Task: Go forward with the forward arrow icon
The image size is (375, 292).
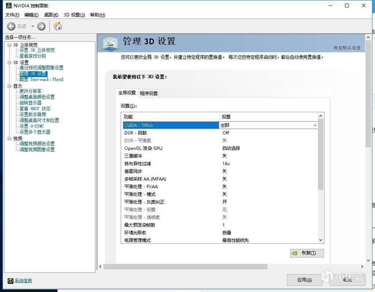Action: tap(41, 26)
